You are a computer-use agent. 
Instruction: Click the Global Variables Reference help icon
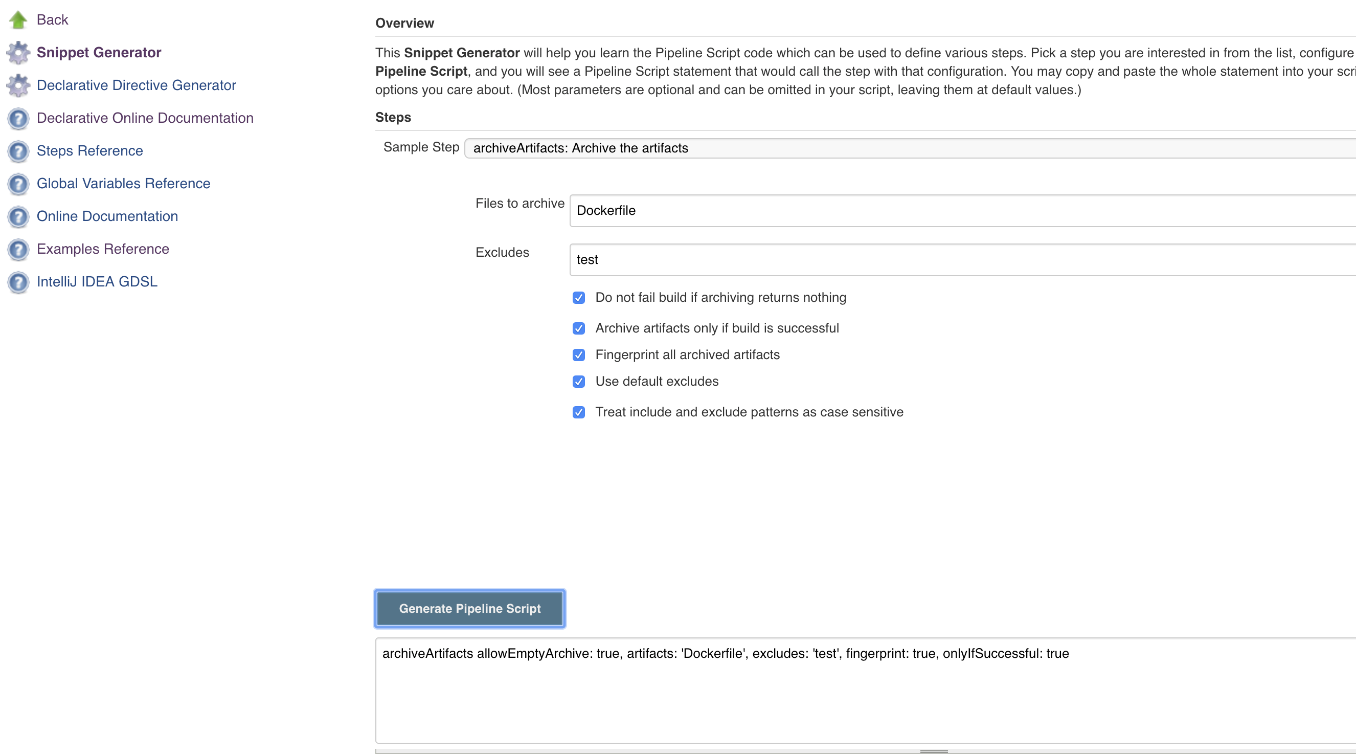18,184
